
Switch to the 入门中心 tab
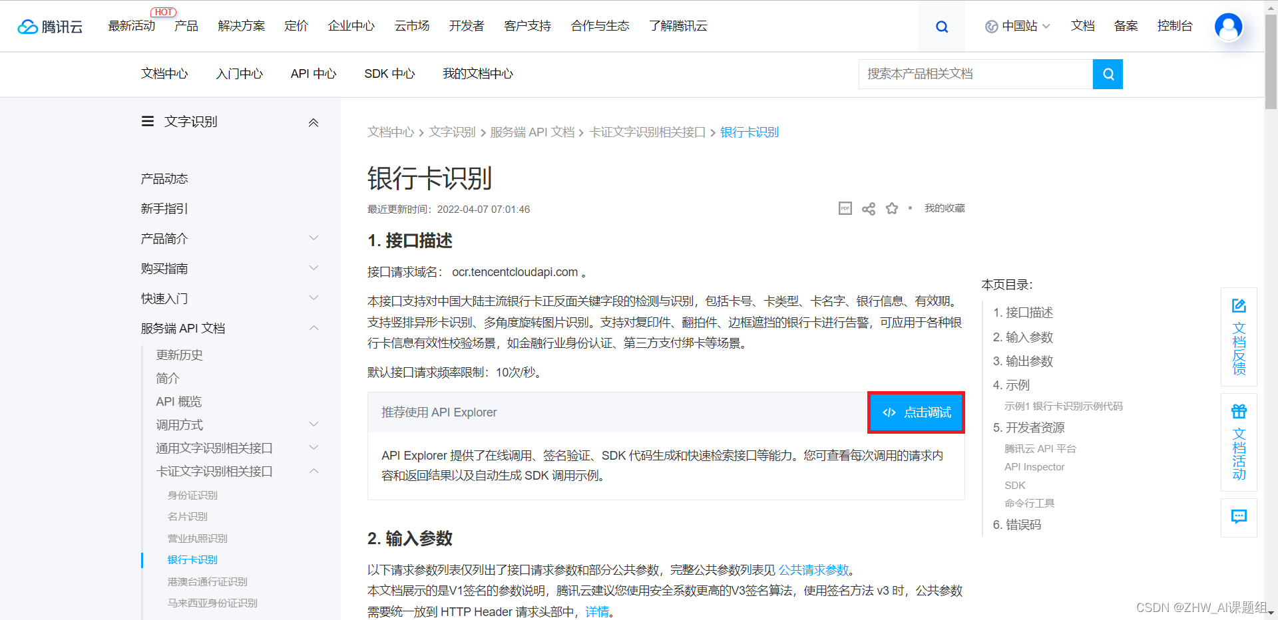[x=240, y=74]
